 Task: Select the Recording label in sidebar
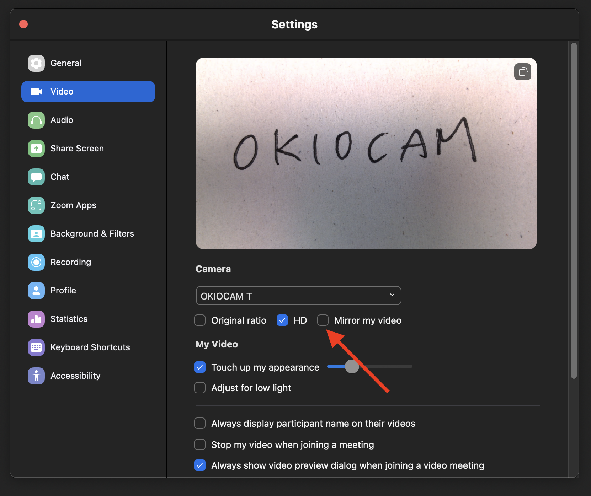pyautogui.click(x=71, y=262)
